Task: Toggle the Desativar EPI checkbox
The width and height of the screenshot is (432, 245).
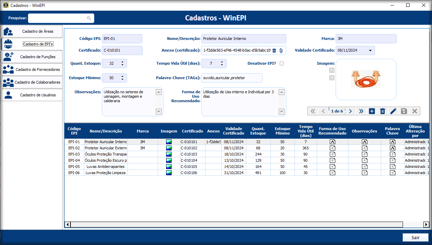Action: (281, 64)
